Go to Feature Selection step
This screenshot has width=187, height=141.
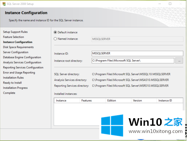tap(13, 37)
